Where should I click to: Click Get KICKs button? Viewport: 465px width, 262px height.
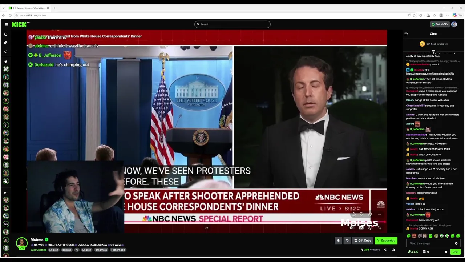coord(440,24)
